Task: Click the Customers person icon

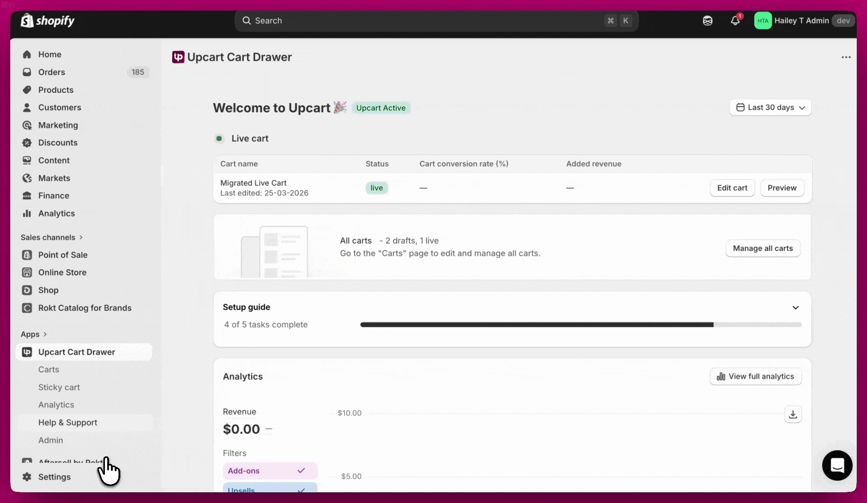Action: (x=27, y=108)
